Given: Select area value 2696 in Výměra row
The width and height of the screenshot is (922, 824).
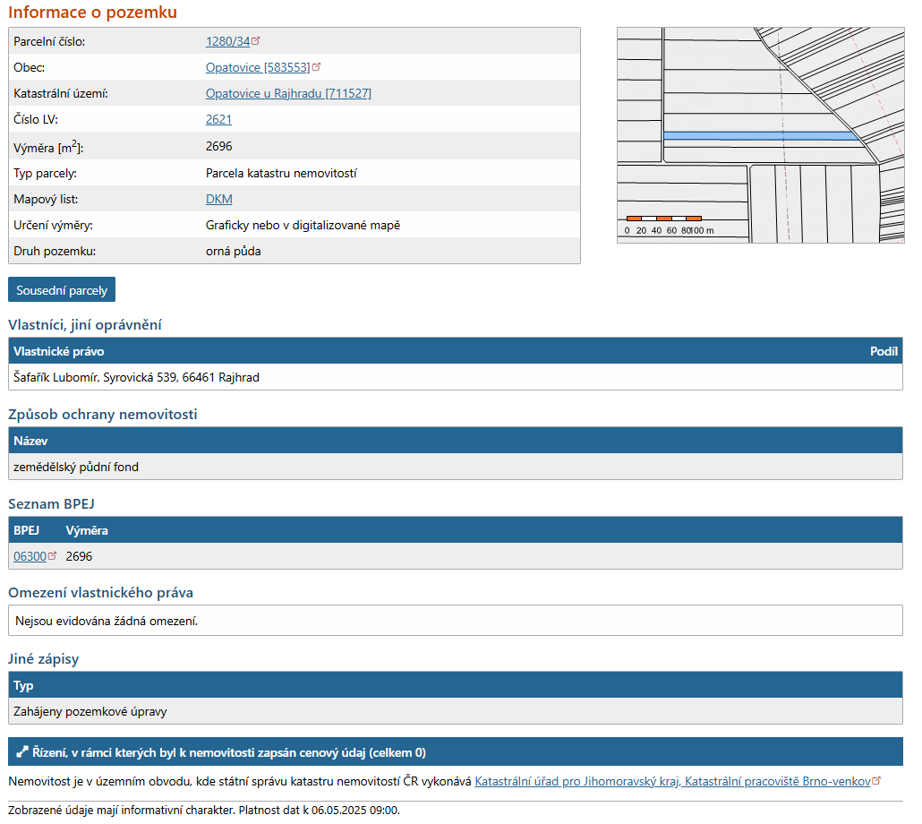Looking at the screenshot, I should tap(218, 146).
